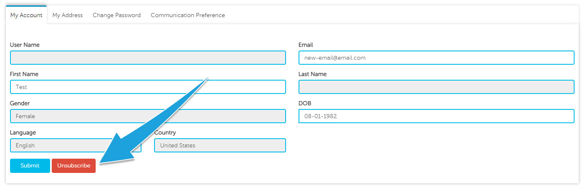Viewport: 585px width, 190px height.
Task: Click the First Name field containing Test
Action: pyautogui.click(x=148, y=87)
